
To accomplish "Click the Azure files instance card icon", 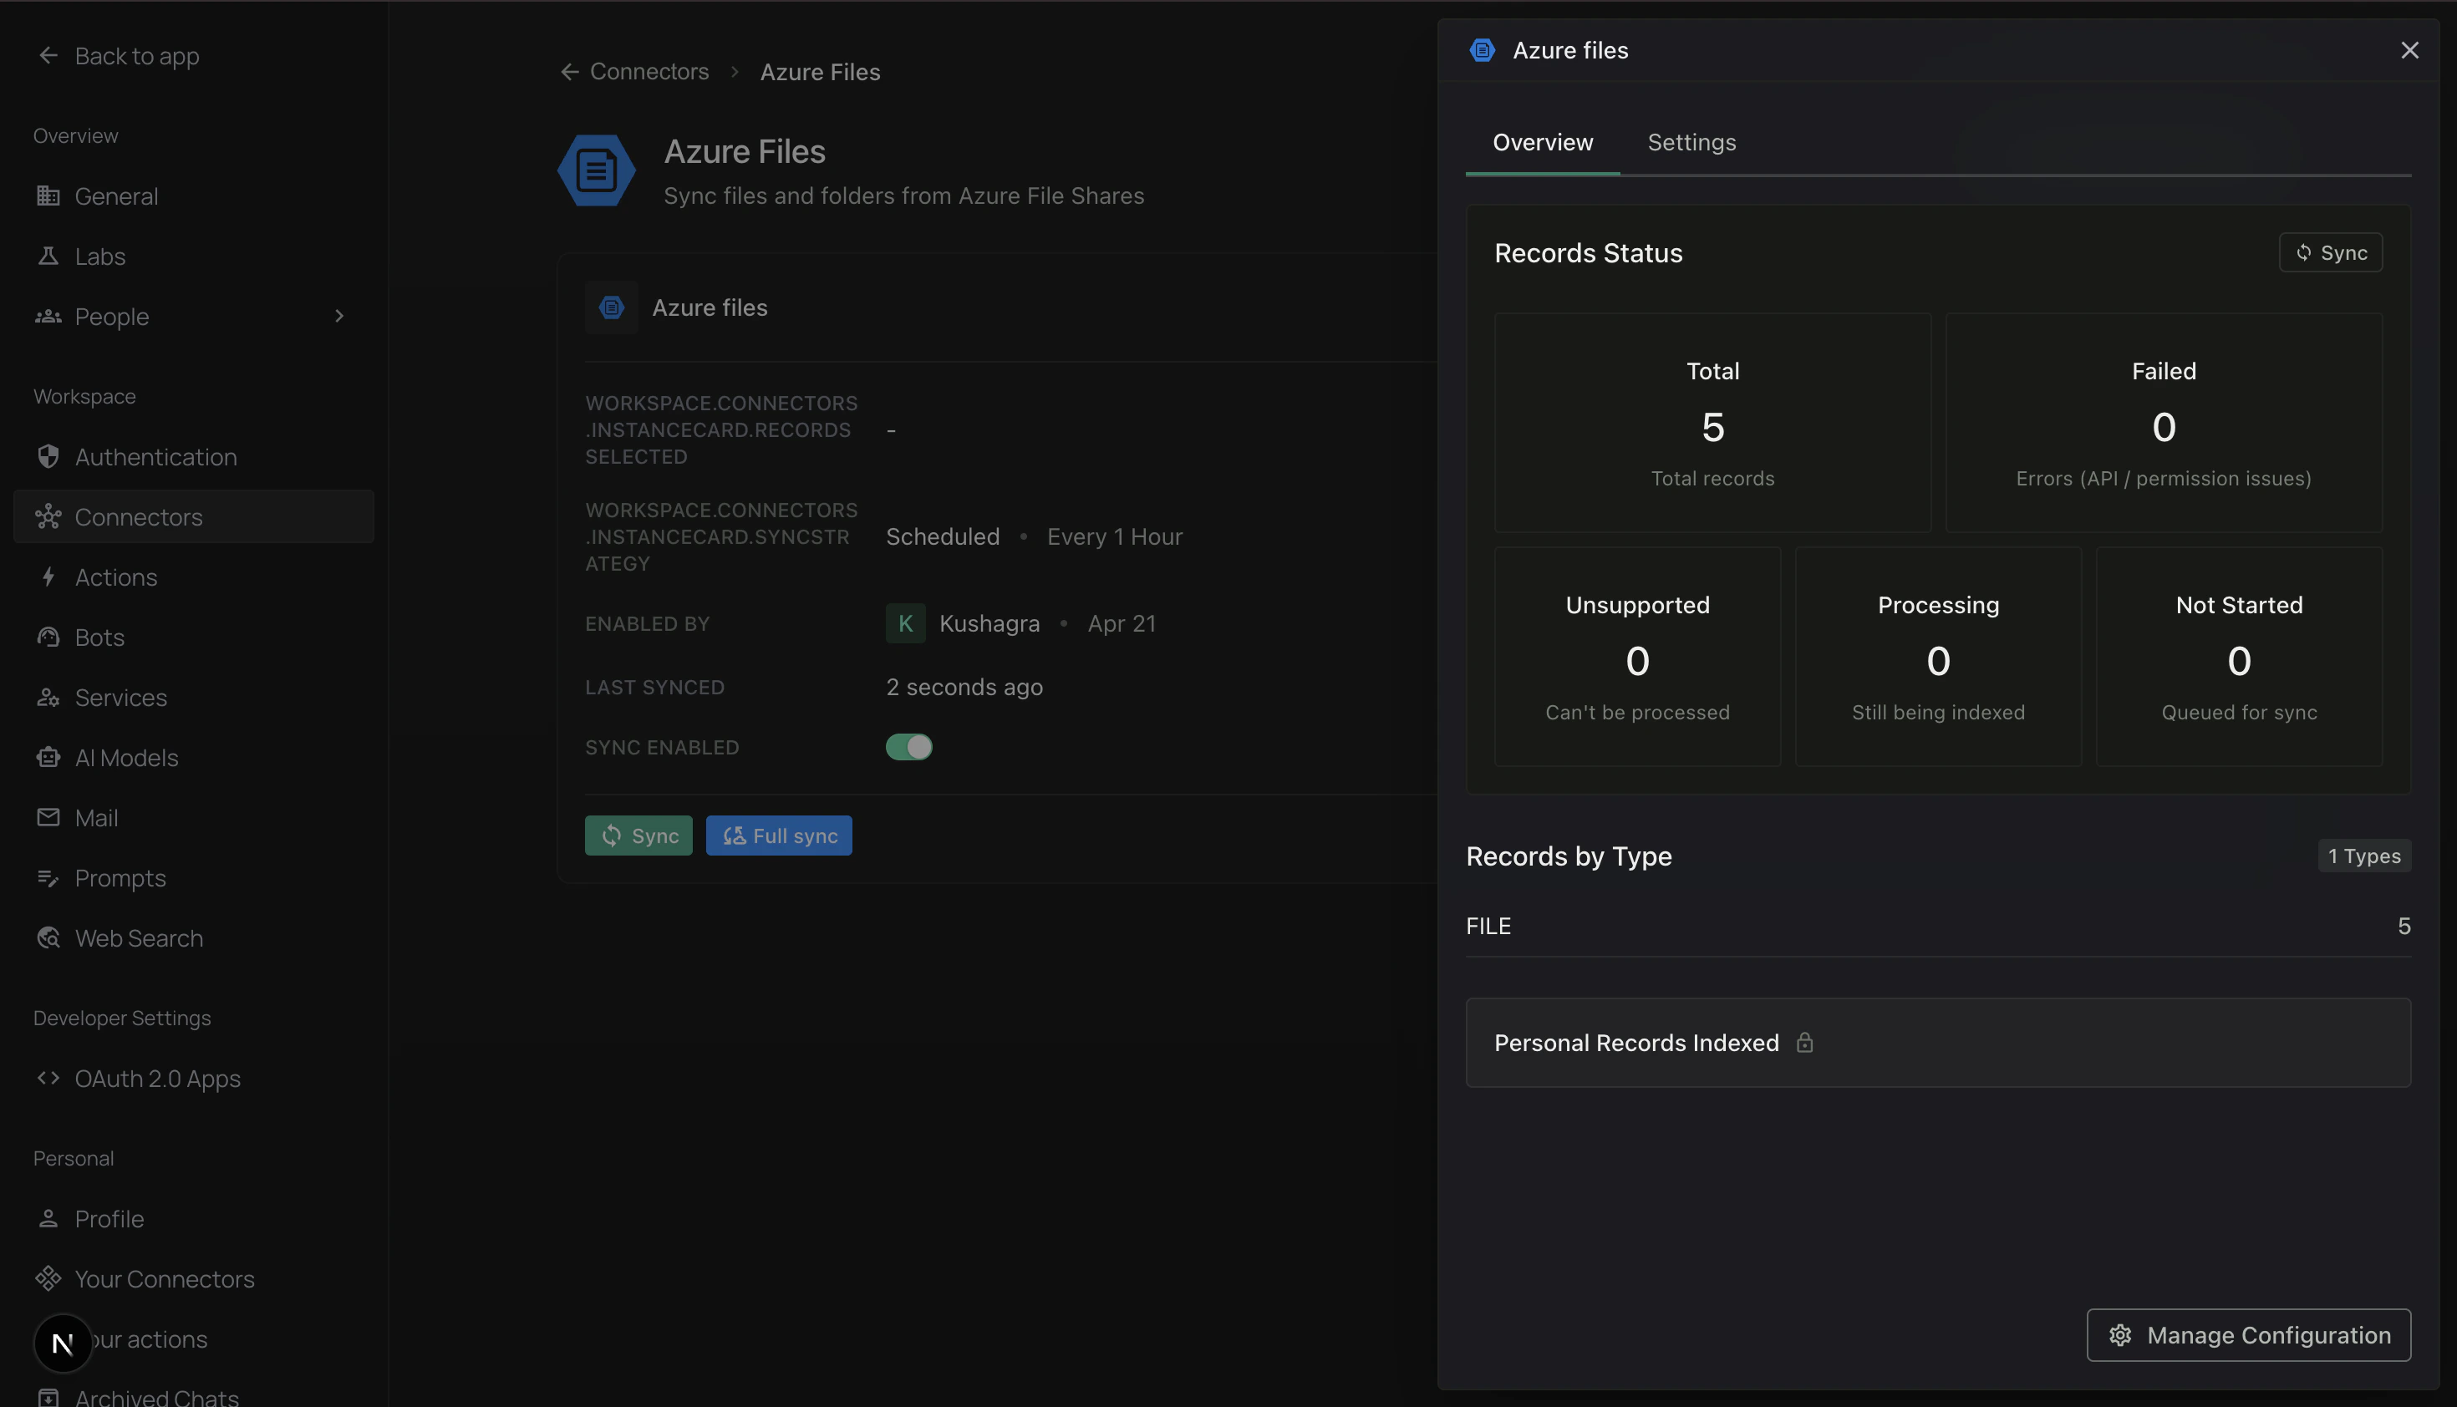I will click(x=611, y=307).
